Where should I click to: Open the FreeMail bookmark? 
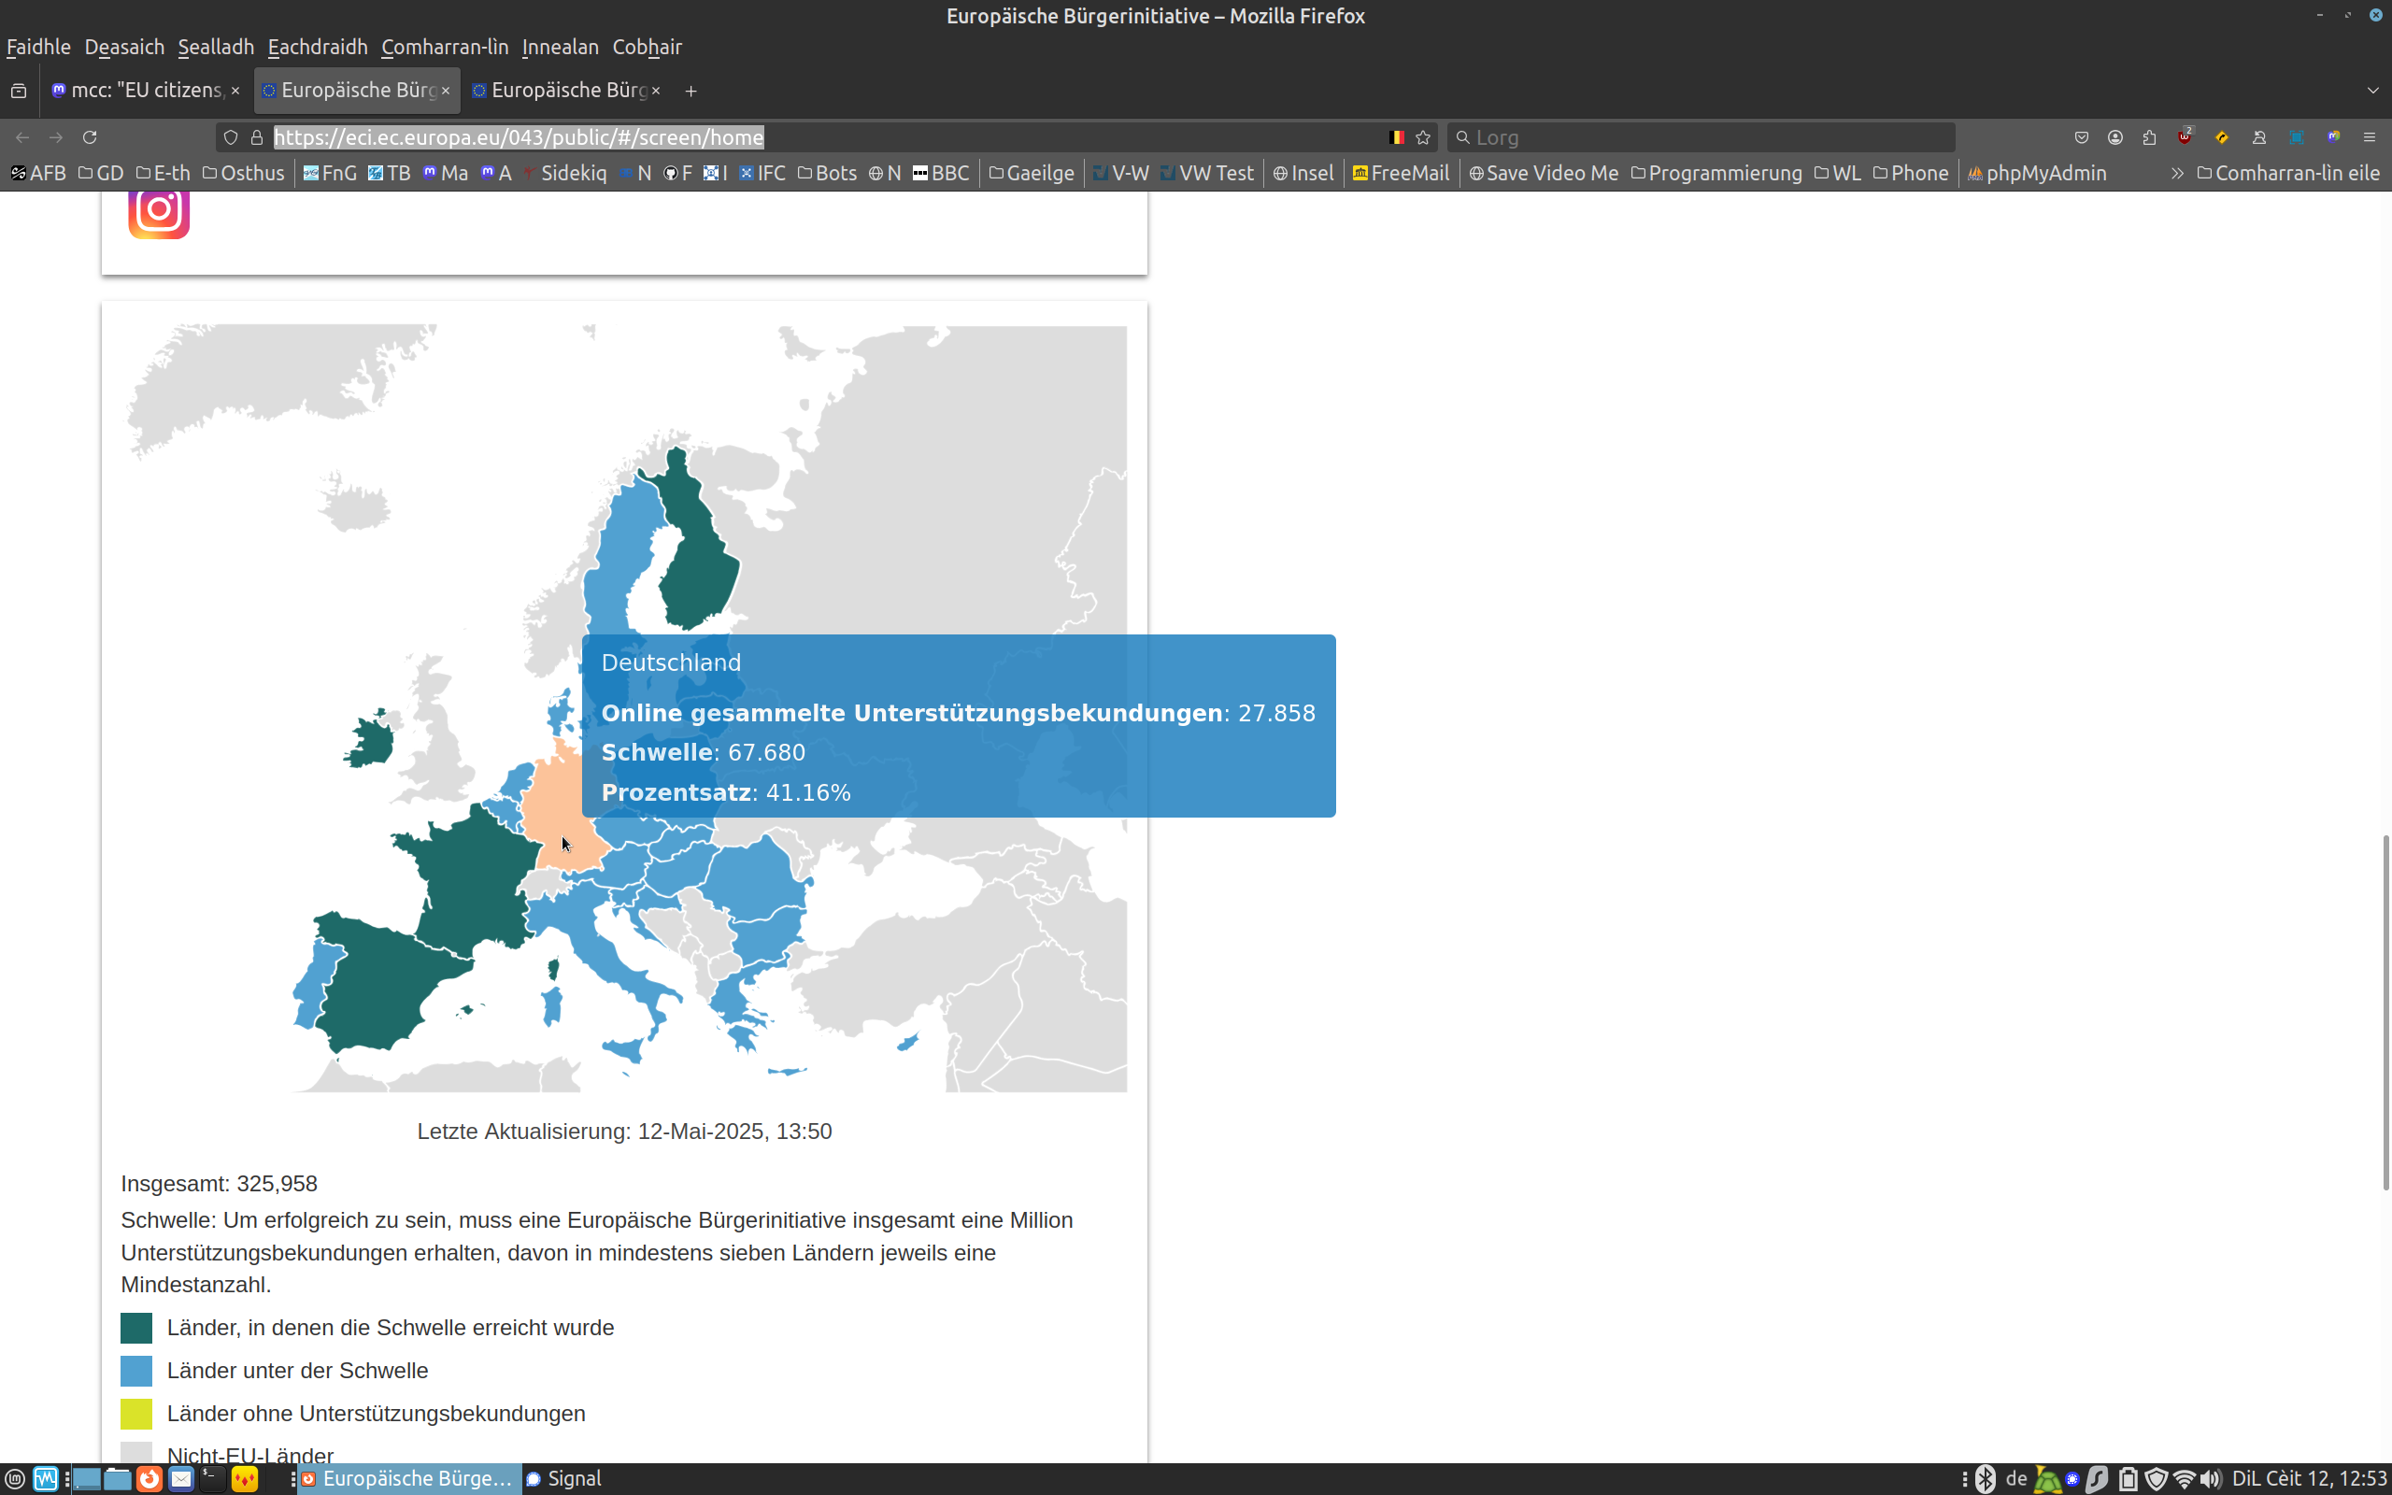[1401, 173]
